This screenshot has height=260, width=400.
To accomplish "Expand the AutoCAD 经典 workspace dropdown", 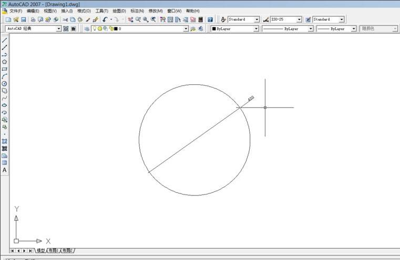I will [59, 29].
